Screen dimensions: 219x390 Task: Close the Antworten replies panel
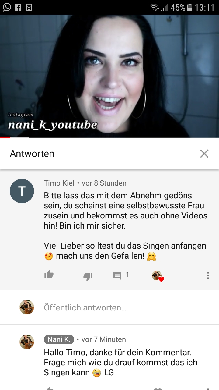click(x=204, y=154)
